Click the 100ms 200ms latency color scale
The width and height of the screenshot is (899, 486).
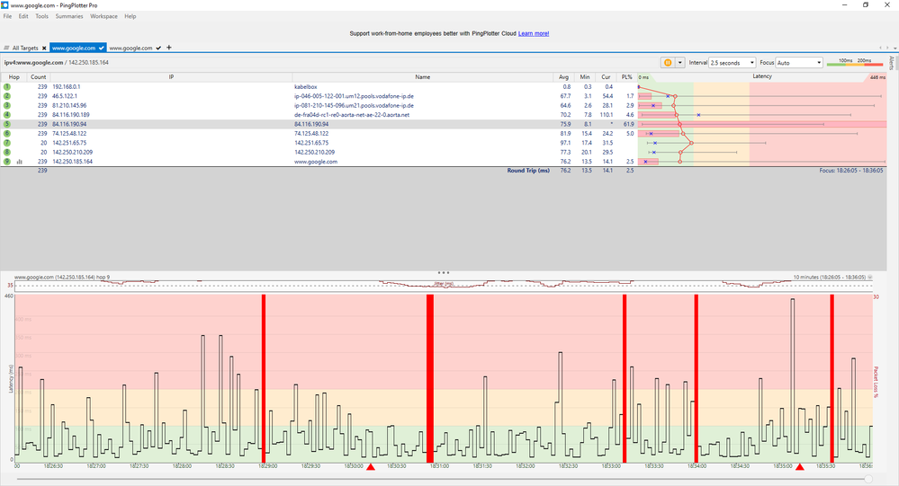tap(856, 63)
